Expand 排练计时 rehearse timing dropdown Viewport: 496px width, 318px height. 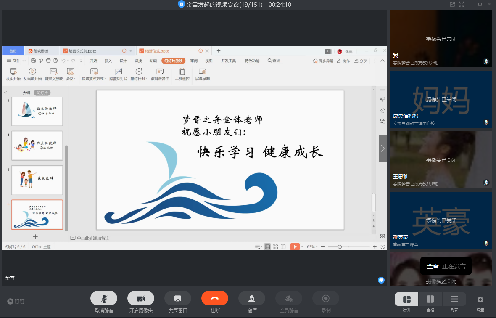[x=139, y=74]
